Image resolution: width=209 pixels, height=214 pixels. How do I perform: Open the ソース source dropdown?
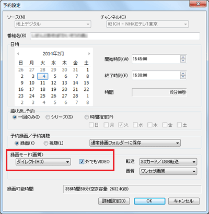pos(53,24)
